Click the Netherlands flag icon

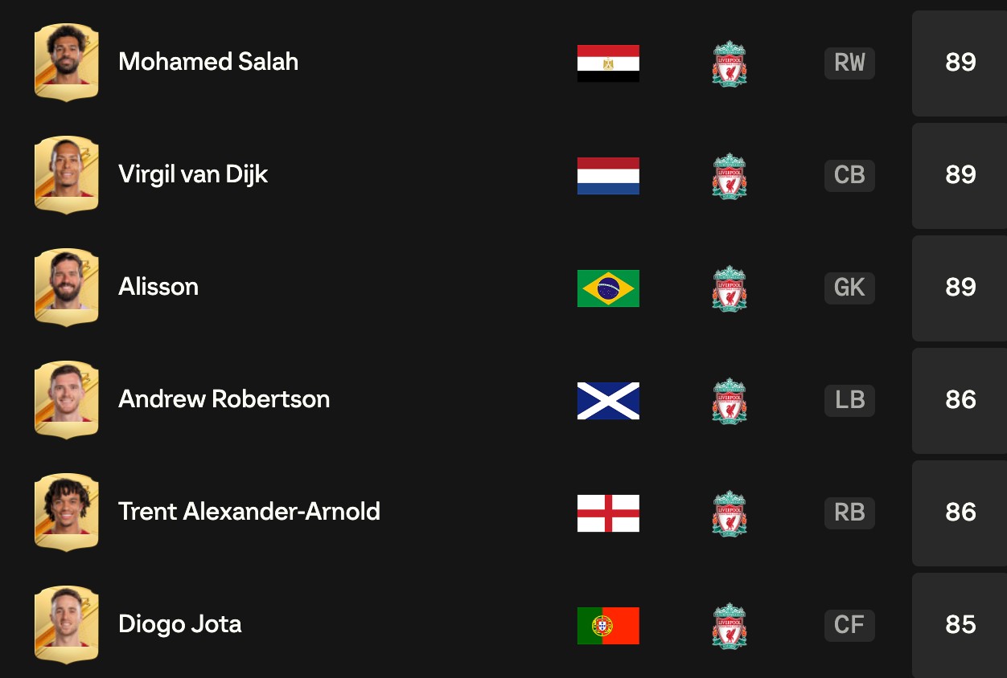pyautogui.click(x=608, y=176)
